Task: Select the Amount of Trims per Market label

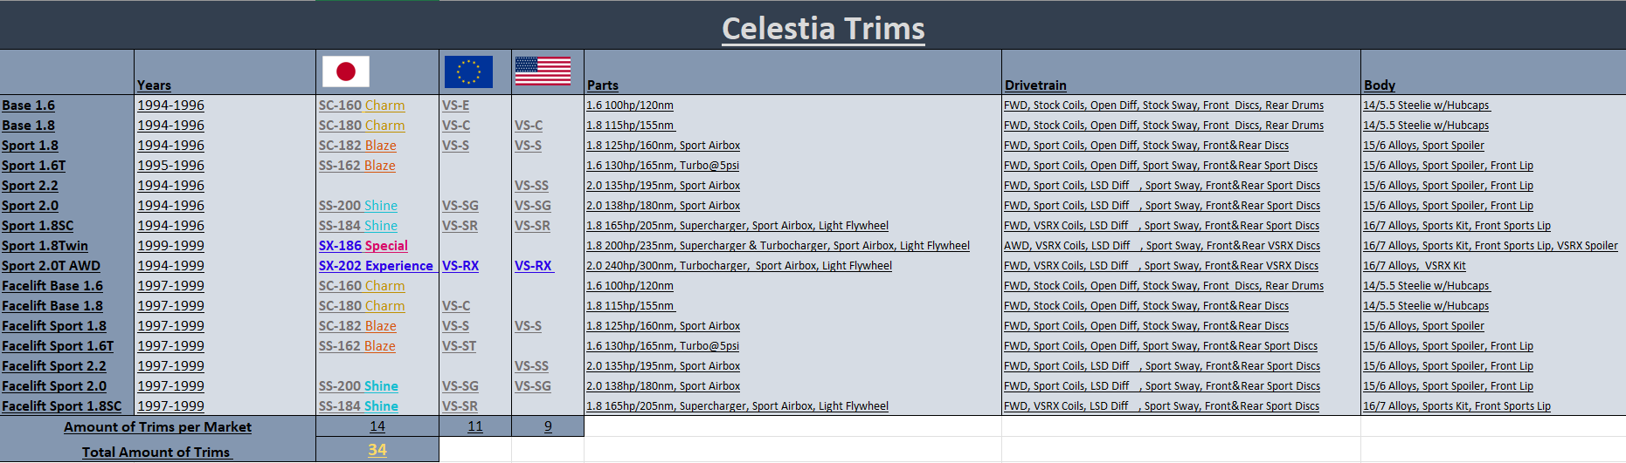Action: 157,427
